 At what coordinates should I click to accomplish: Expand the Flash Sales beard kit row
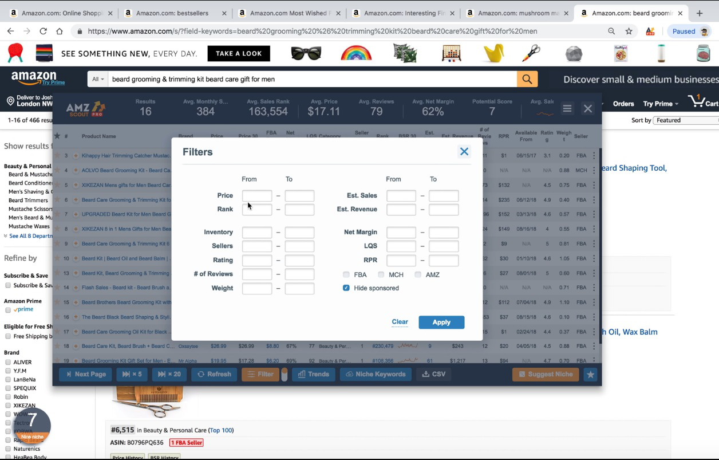pyautogui.click(x=76, y=288)
